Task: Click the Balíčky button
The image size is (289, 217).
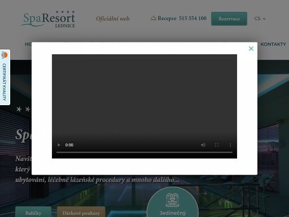Action: [33, 212]
